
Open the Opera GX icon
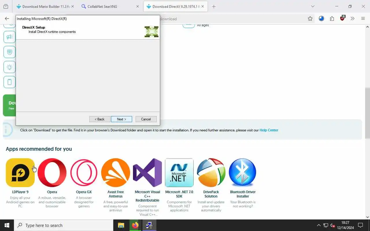pyautogui.click(x=84, y=173)
